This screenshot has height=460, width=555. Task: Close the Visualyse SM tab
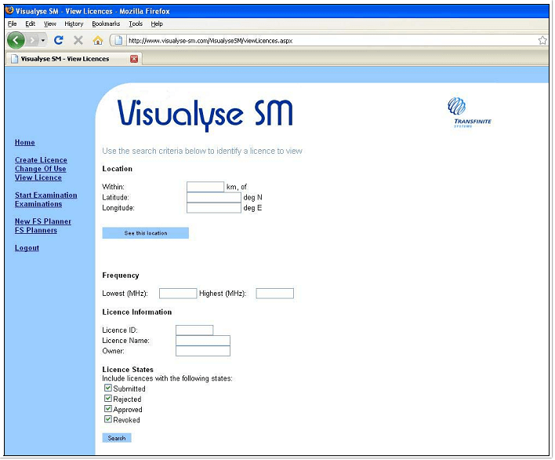pyautogui.click(x=134, y=59)
